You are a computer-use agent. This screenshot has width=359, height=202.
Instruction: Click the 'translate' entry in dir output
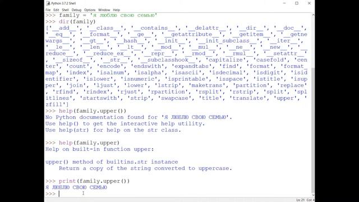250,98
